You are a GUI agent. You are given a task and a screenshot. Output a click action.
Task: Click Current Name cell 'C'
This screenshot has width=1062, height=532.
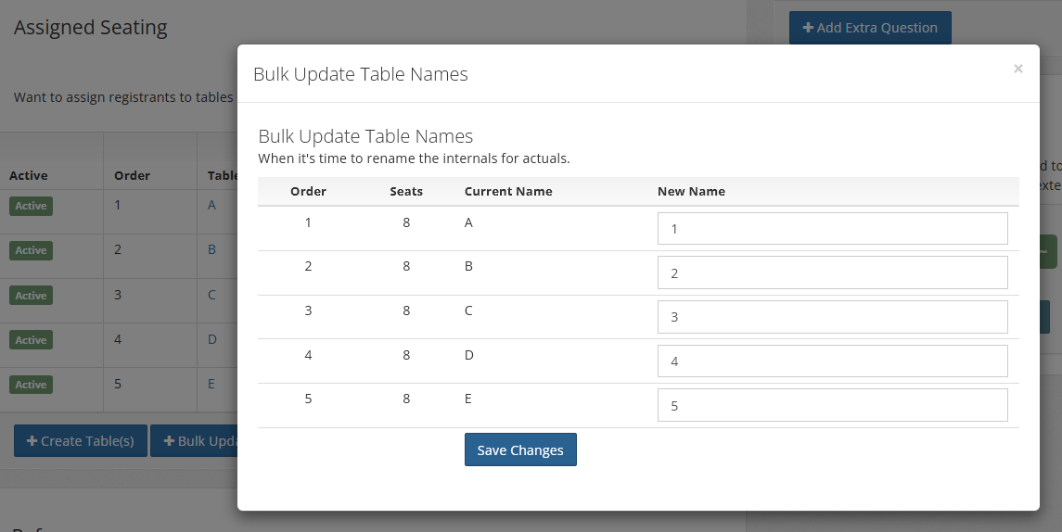(x=468, y=310)
